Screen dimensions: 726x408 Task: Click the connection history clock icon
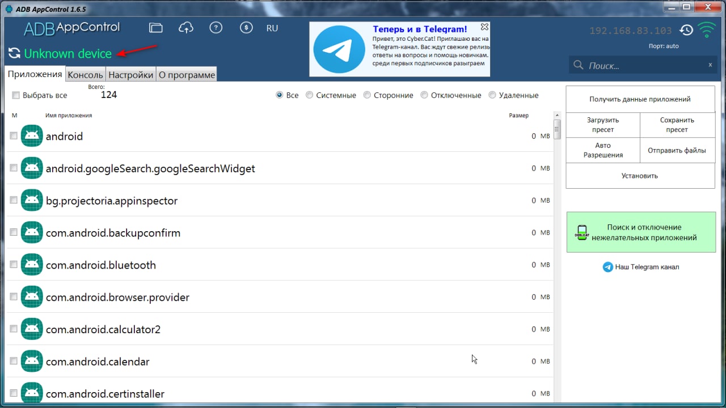point(686,30)
